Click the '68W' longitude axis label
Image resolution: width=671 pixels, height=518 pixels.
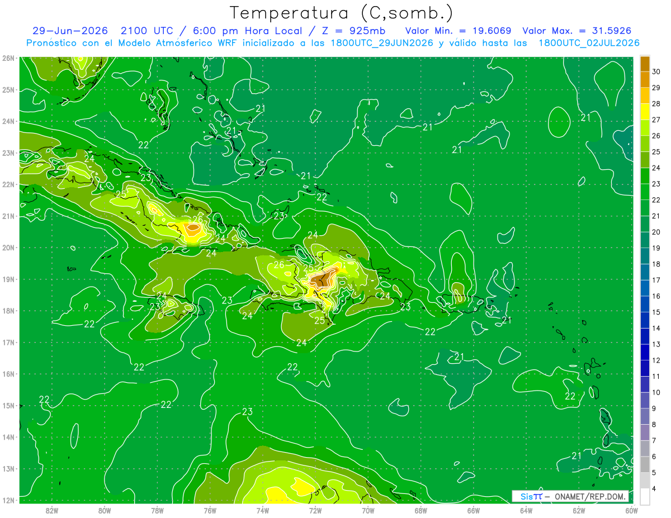pos(421,510)
